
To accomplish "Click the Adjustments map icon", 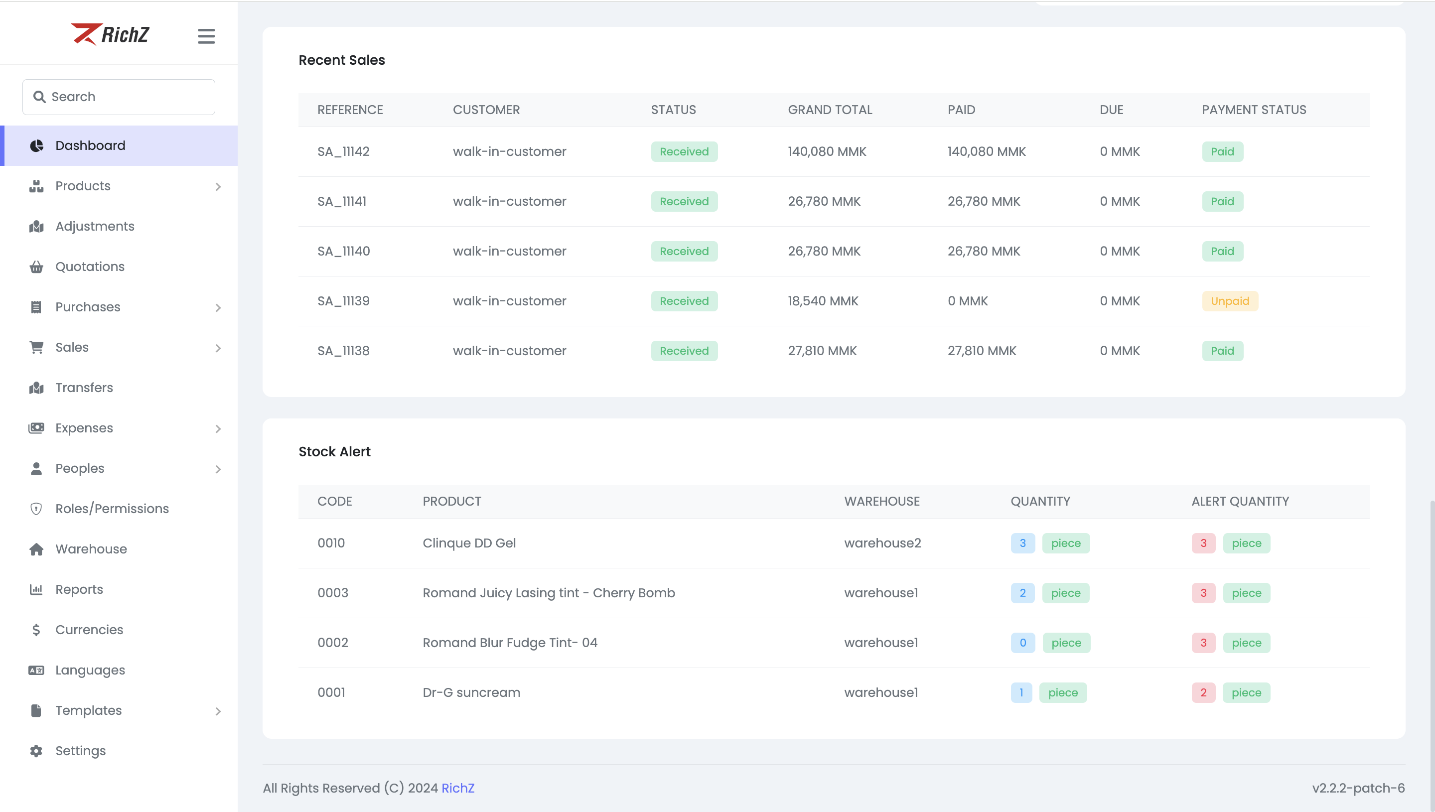I will (36, 227).
